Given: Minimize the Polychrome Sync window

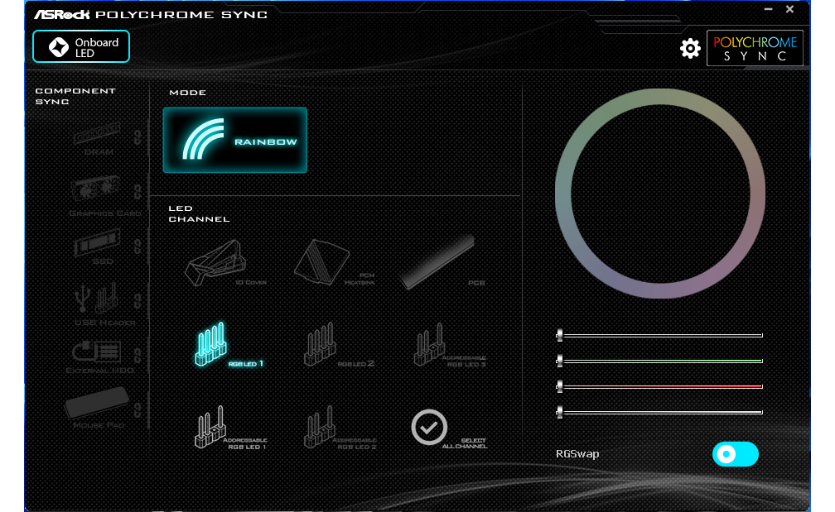Looking at the screenshot, I should pos(768,10).
